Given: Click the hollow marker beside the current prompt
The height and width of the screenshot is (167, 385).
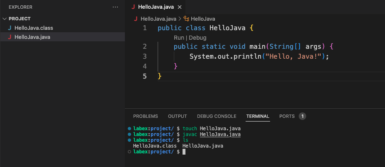Looking at the screenshot, I should [x=129, y=152].
